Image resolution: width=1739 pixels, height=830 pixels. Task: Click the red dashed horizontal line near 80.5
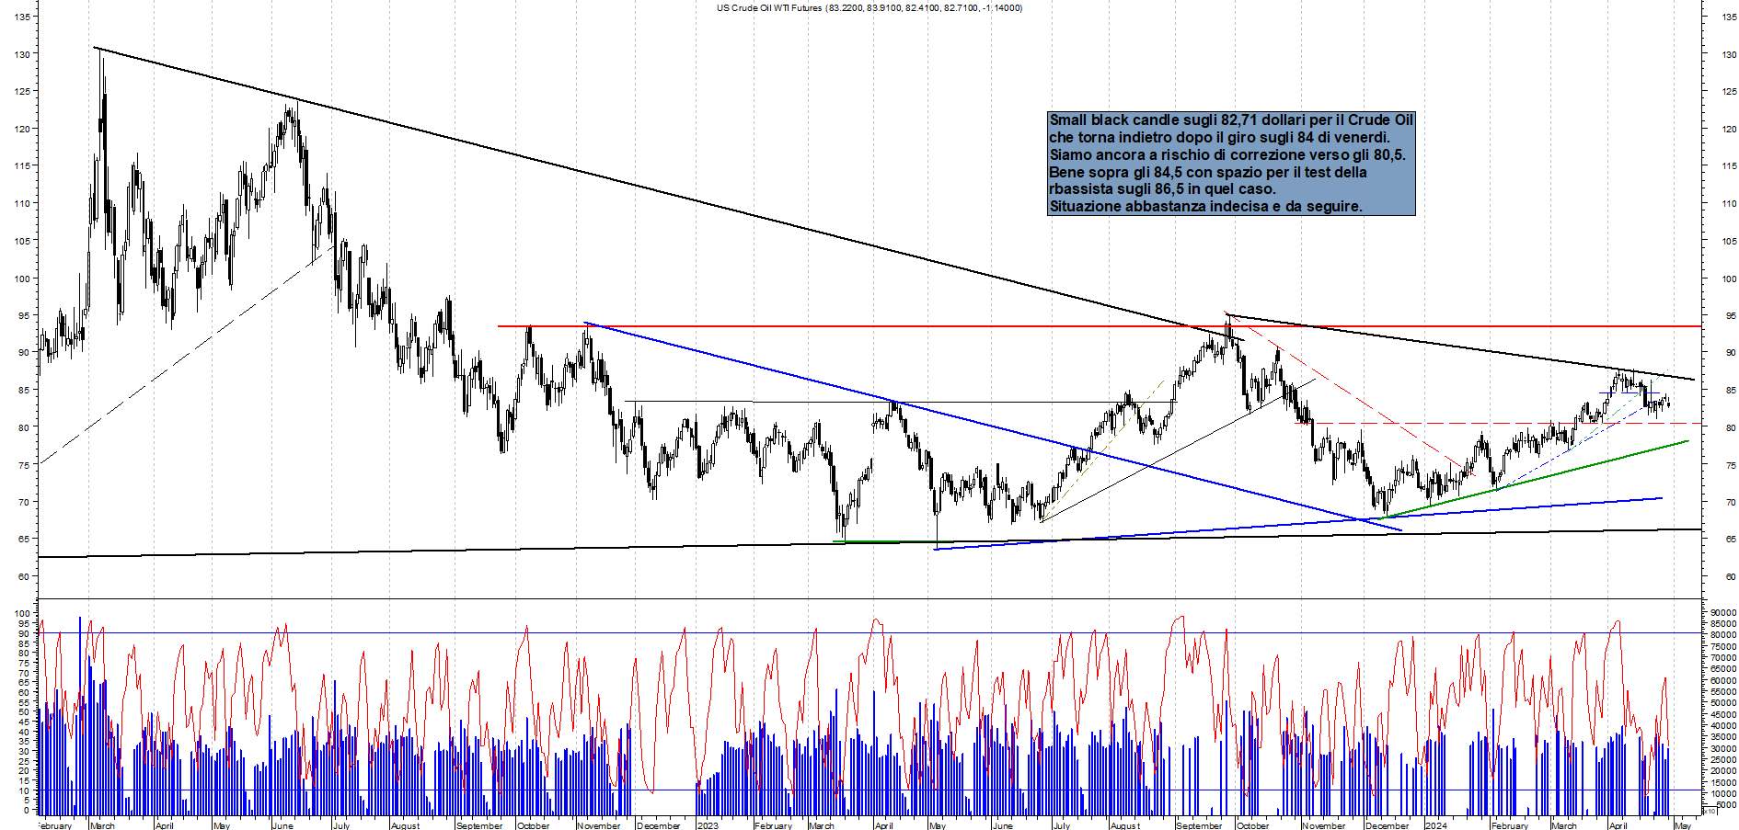(x=1498, y=424)
